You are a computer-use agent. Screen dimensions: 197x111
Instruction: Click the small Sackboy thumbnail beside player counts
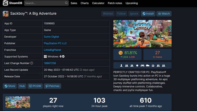(x=18, y=102)
